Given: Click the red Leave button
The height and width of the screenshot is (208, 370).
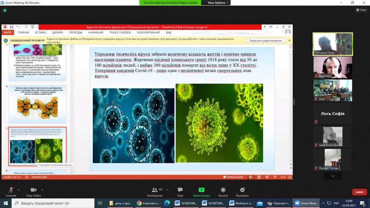Looking at the screenshot, I should (x=359, y=192).
